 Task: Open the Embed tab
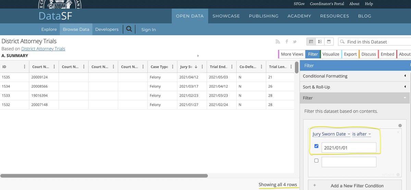pyautogui.click(x=387, y=54)
